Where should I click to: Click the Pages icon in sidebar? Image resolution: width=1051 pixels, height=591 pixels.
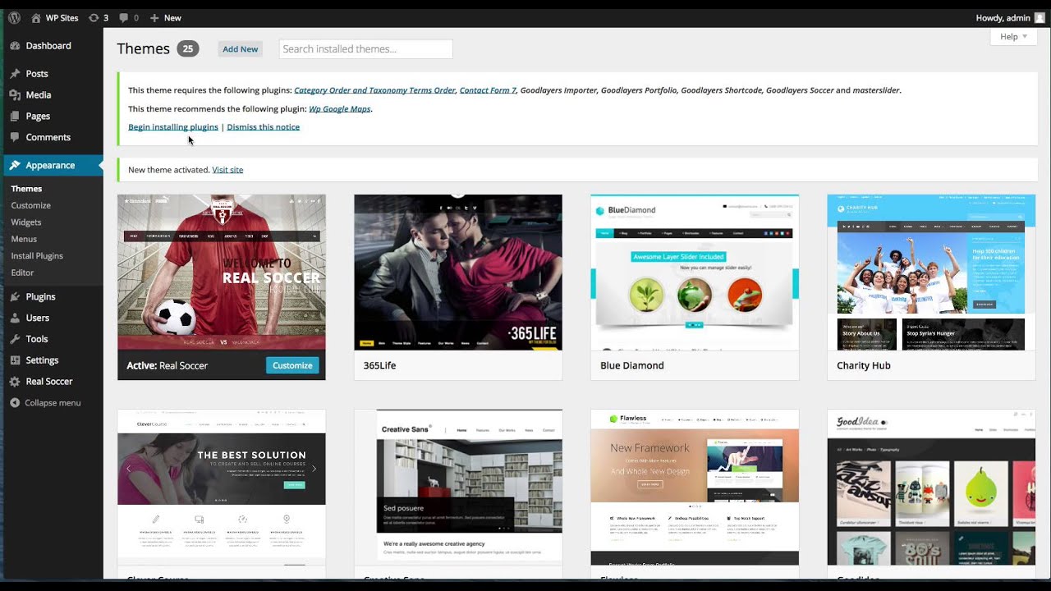pos(15,117)
